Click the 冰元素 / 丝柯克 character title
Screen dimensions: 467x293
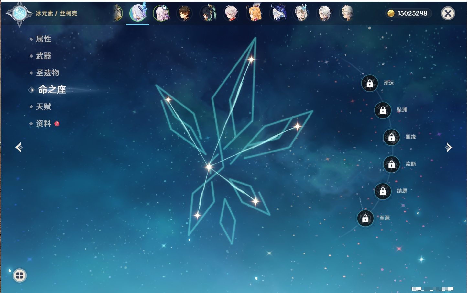[56, 13]
